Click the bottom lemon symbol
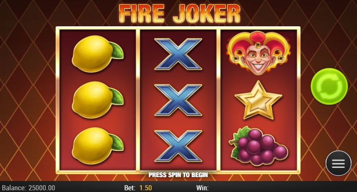Screen dimensions: 357x192 (x=98, y=146)
